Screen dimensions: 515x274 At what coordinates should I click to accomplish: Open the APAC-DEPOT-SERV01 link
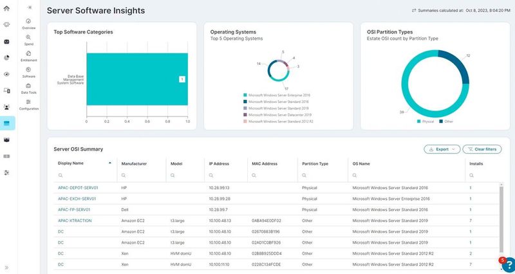pos(78,188)
